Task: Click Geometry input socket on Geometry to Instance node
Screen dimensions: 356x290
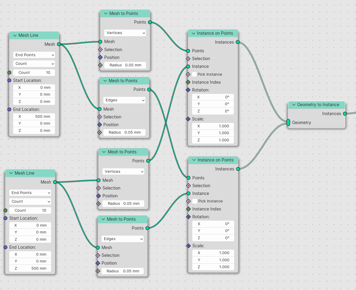Action: coord(288,123)
